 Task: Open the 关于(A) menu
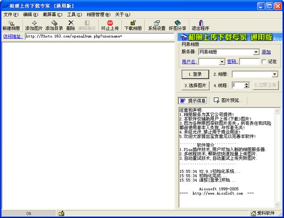click(x=123, y=15)
